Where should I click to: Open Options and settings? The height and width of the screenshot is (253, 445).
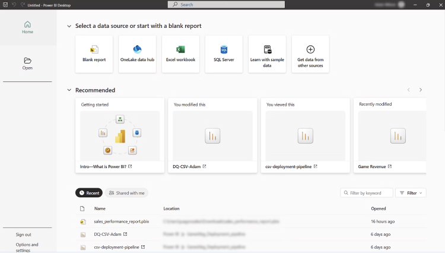27,247
